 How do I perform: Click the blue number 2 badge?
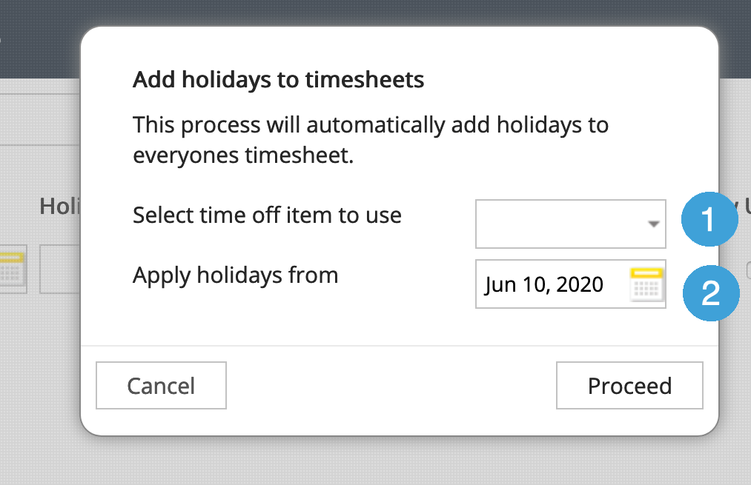pos(709,294)
